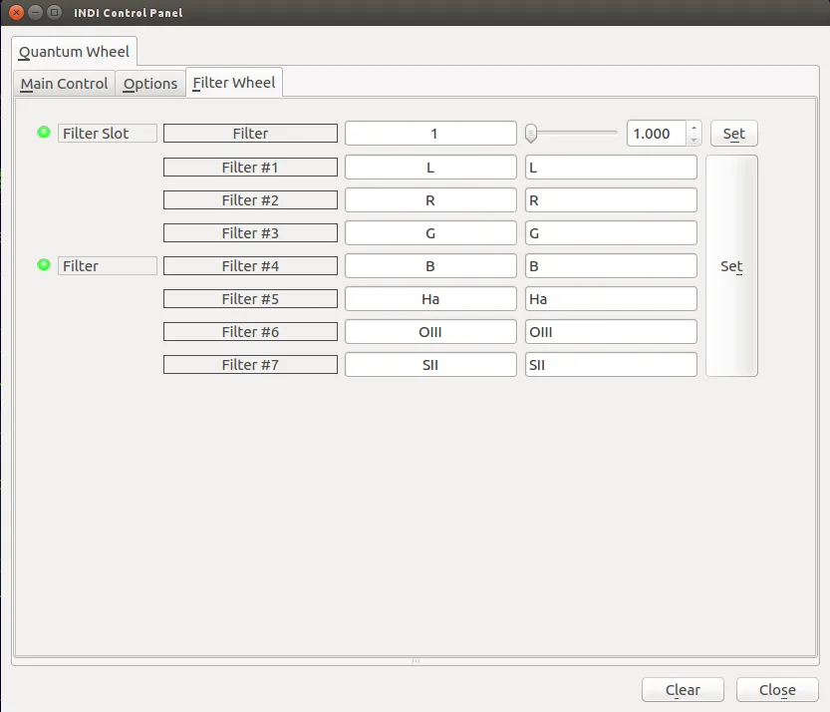Edit the Filter #1 name field containing L
Image resolution: width=830 pixels, height=712 pixels.
(x=611, y=168)
